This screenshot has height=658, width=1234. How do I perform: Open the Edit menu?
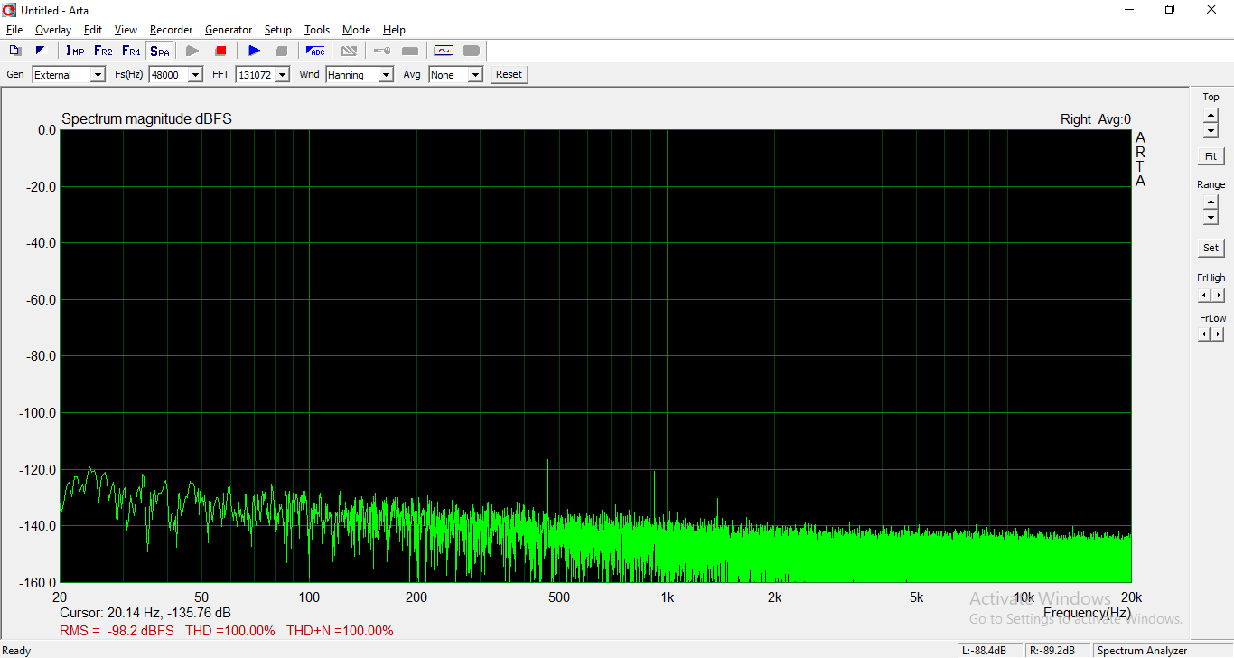tap(93, 30)
